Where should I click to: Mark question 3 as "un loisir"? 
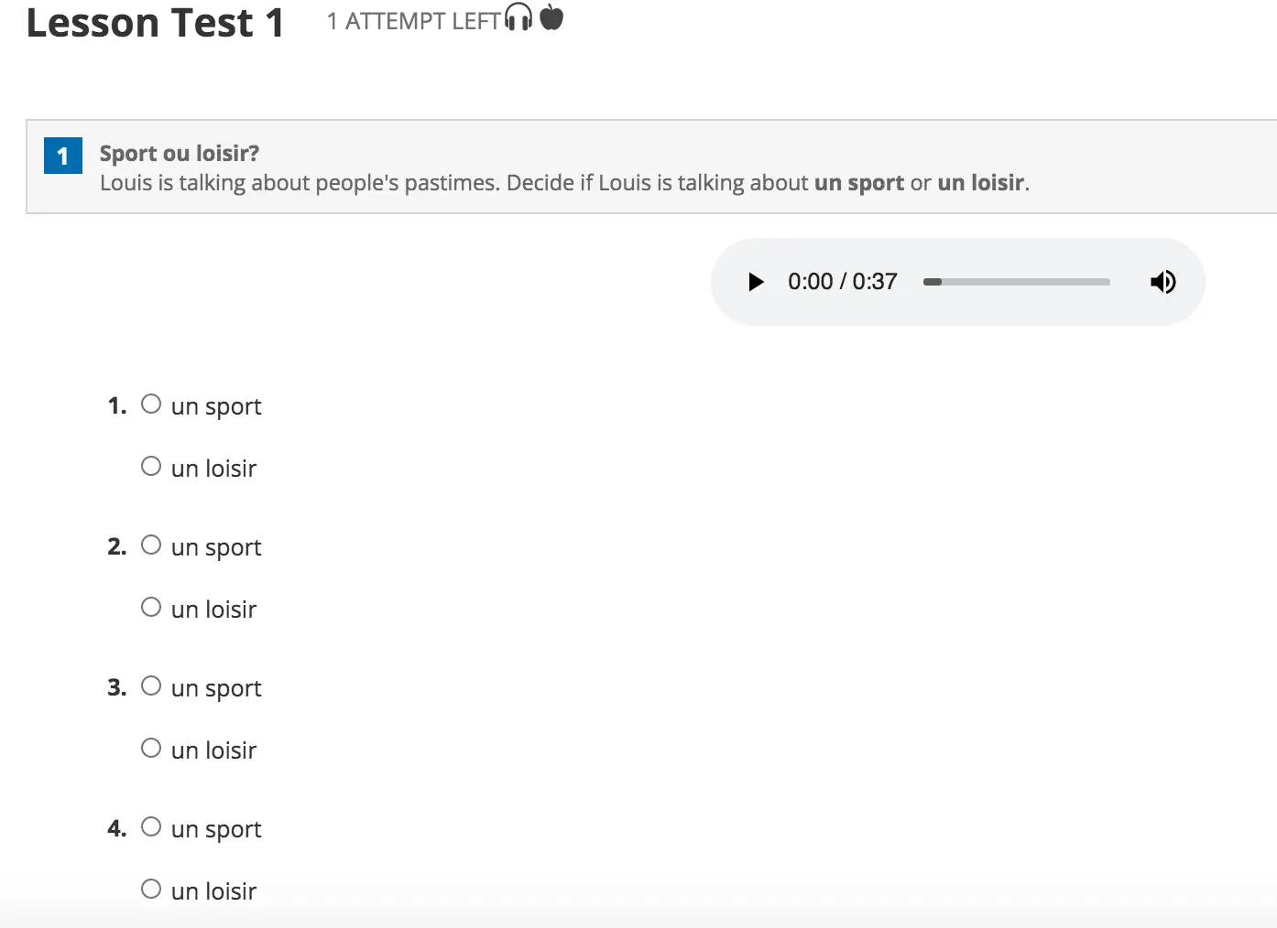coord(151,749)
